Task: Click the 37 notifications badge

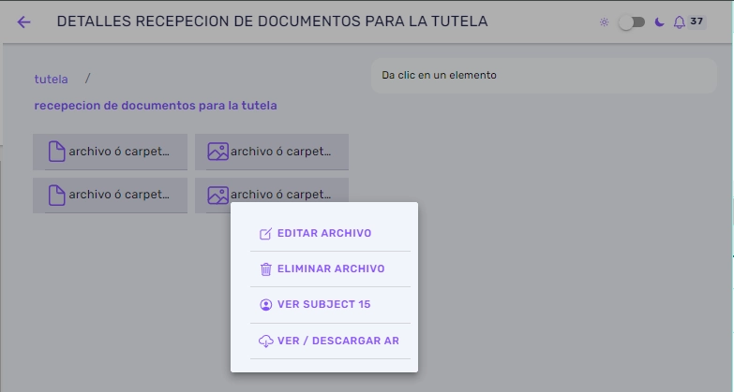Action: click(x=697, y=22)
